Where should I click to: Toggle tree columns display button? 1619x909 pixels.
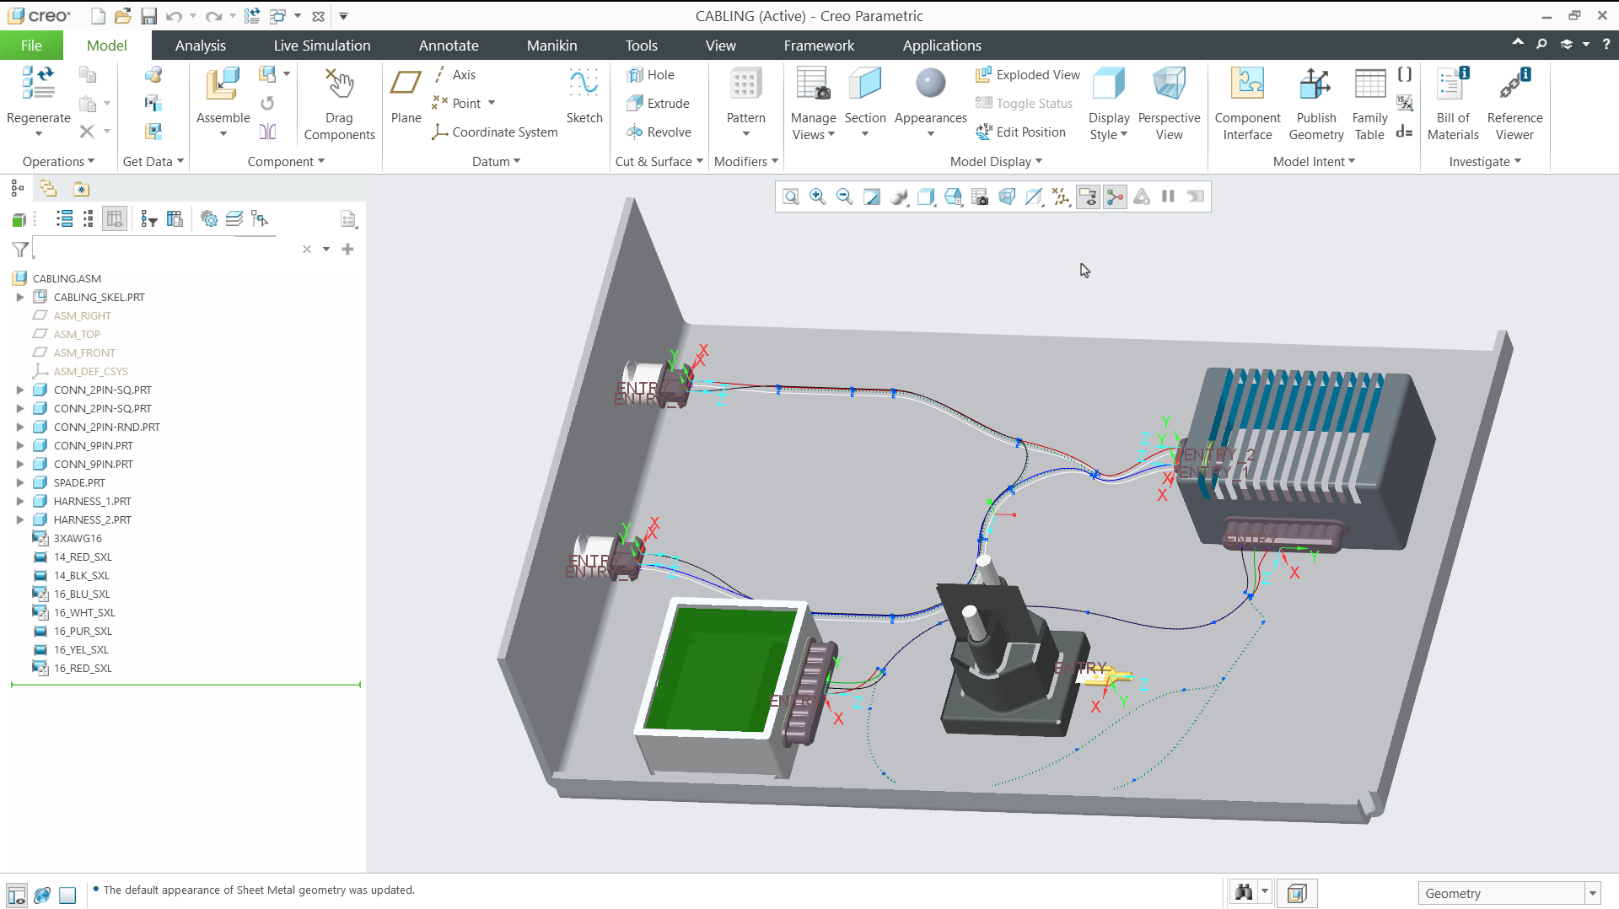pyautogui.click(x=115, y=219)
